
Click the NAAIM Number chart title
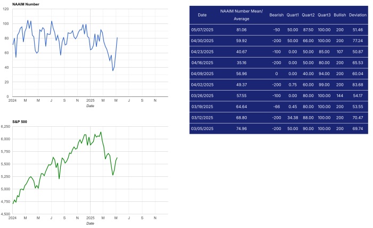pos(26,4)
